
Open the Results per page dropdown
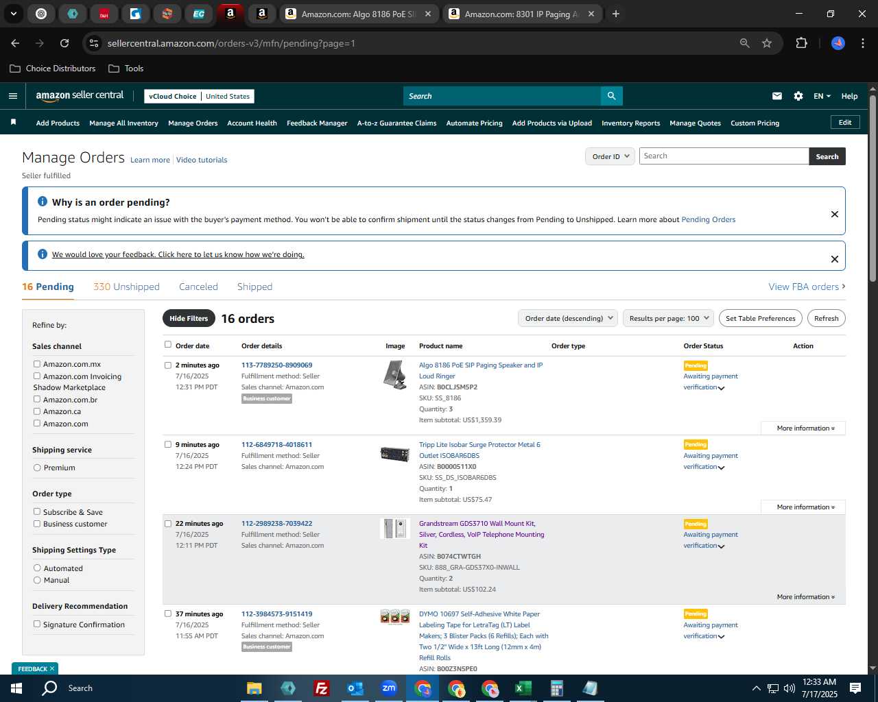tap(669, 318)
